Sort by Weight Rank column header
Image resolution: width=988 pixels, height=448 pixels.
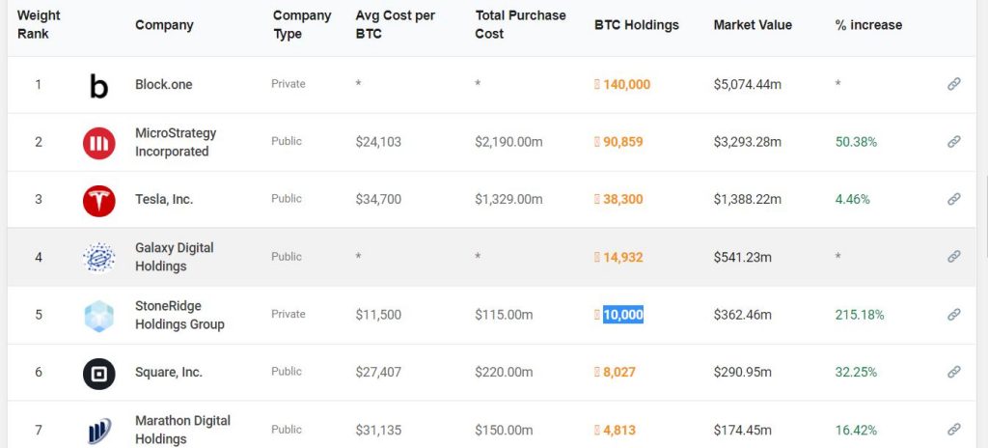click(x=39, y=24)
